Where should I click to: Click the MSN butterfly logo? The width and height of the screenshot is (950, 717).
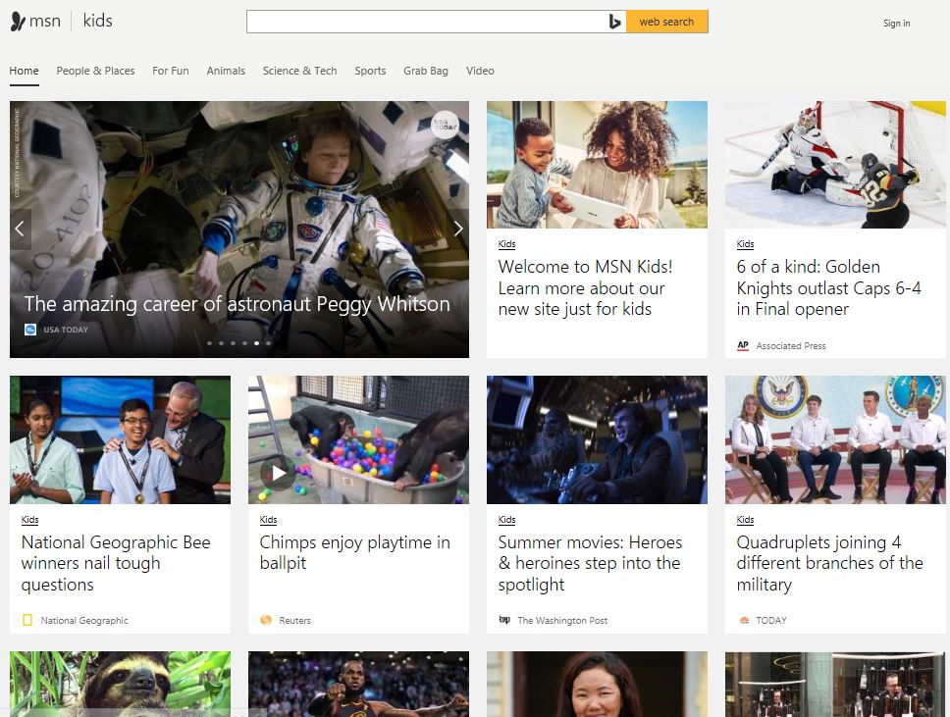18,22
